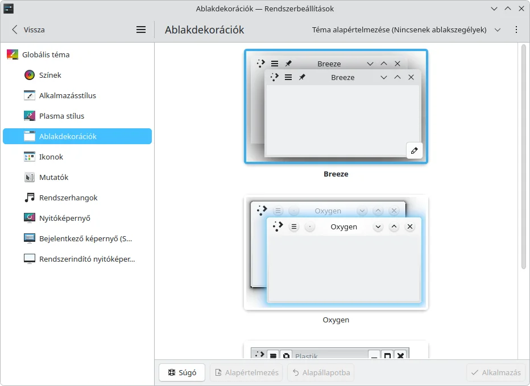Click the Mutatók cursor icon

coord(30,177)
